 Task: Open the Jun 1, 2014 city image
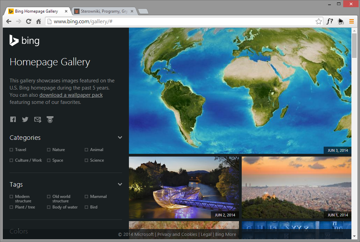pos(297,187)
